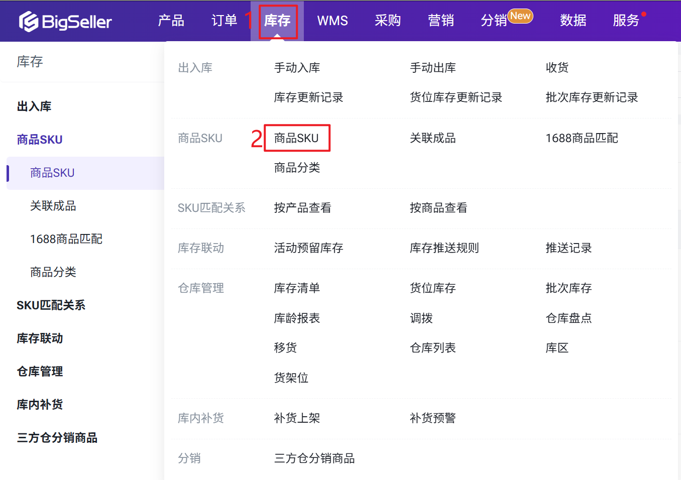
Task: Open 库存推送规则 in the menu panel
Action: tap(444, 248)
